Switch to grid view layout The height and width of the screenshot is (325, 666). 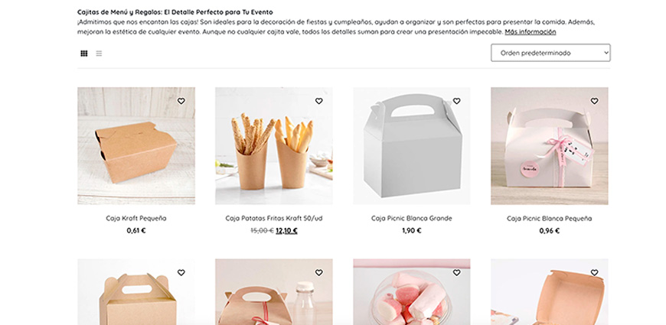[x=84, y=54]
